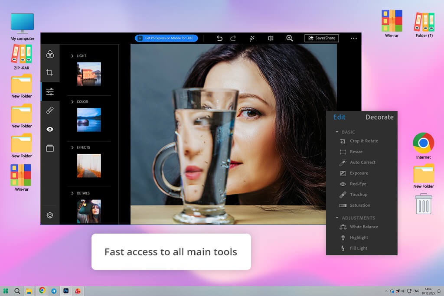444x296 pixels.
Task: Select the Effects foggy road thumbnail
Action: pyautogui.click(x=89, y=166)
